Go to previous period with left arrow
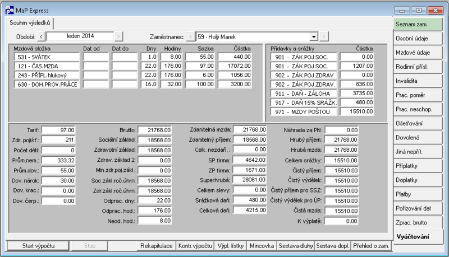 pos(42,36)
